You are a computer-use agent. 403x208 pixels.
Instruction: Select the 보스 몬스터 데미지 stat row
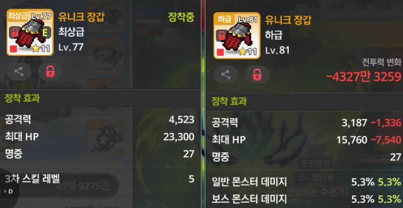tap(306, 198)
